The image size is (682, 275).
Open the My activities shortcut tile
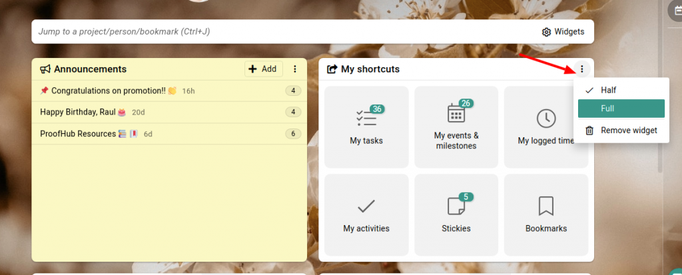tap(366, 215)
